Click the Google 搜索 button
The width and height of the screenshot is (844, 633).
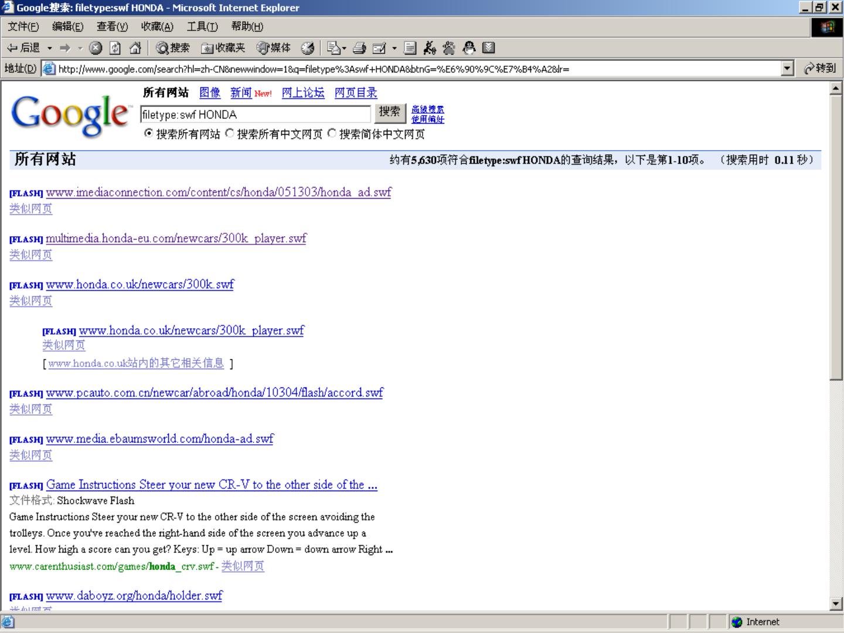coord(390,113)
